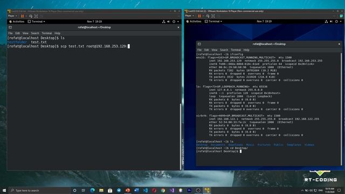This screenshot has height=194, width=345.
Task: Enter full screen mode in right VMware window
Action: (213, 16)
